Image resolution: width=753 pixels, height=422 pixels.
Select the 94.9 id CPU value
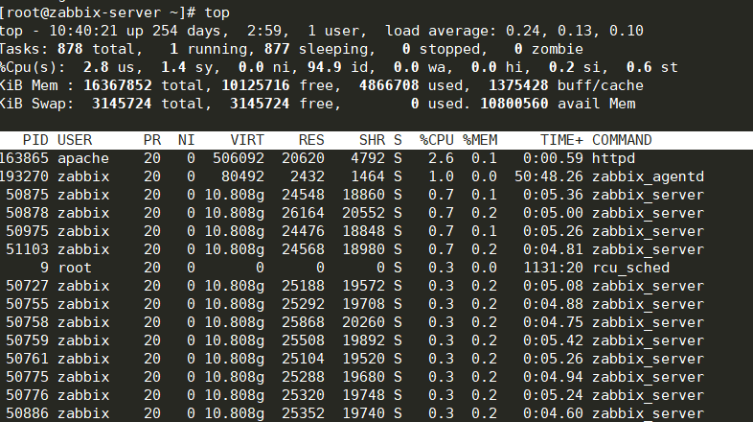click(324, 68)
